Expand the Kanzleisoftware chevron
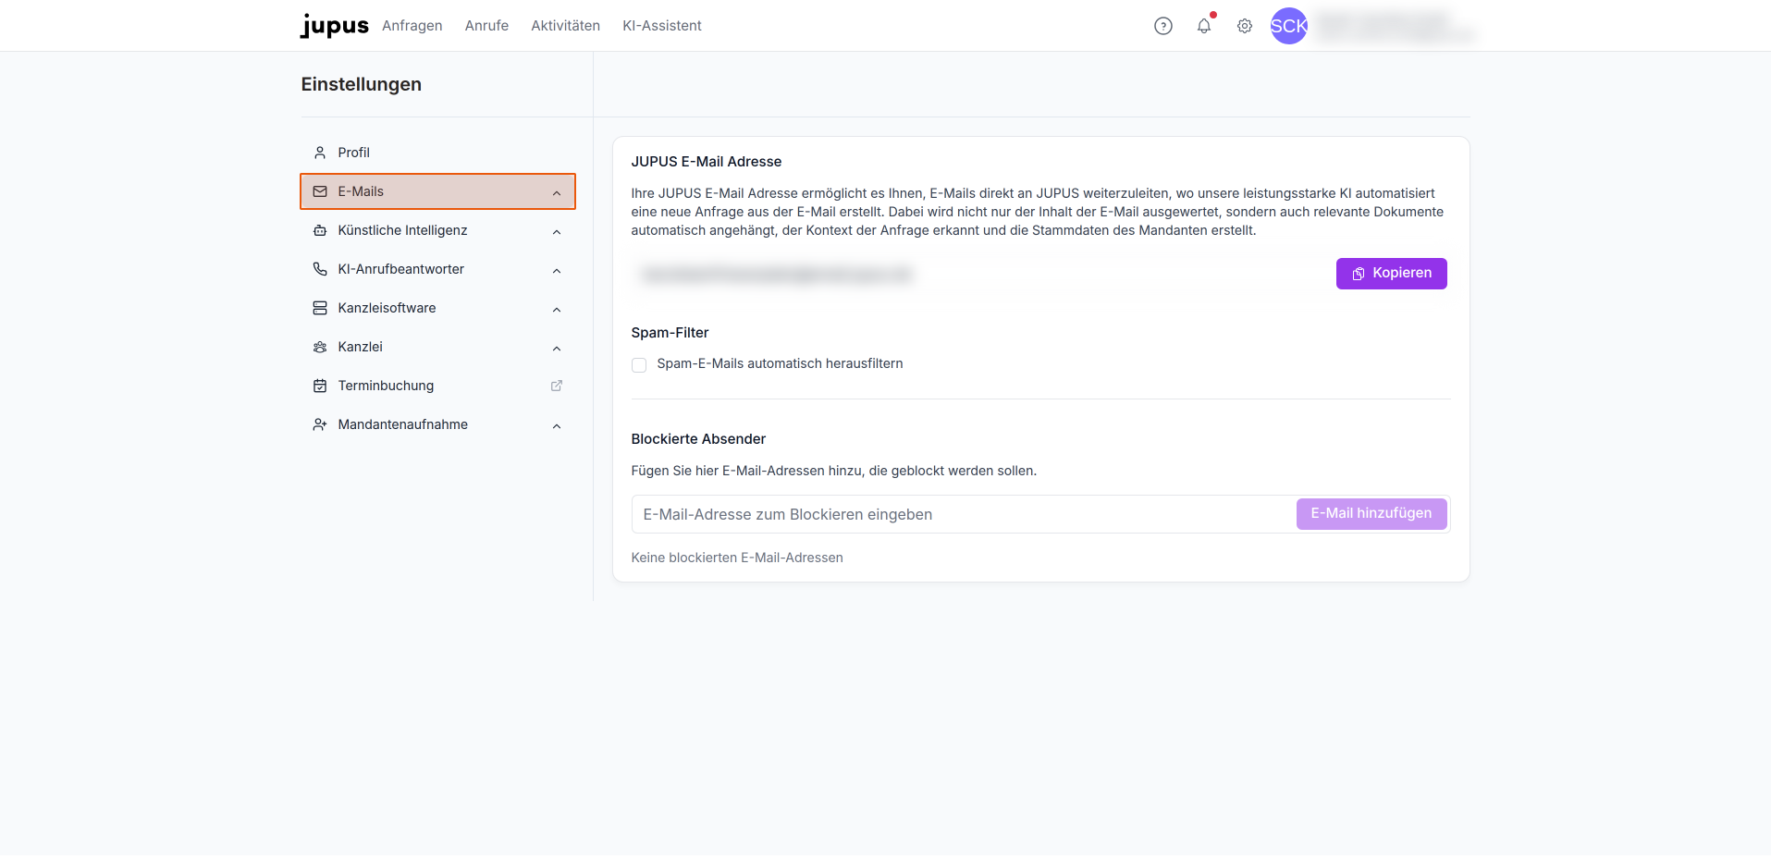 tap(557, 309)
